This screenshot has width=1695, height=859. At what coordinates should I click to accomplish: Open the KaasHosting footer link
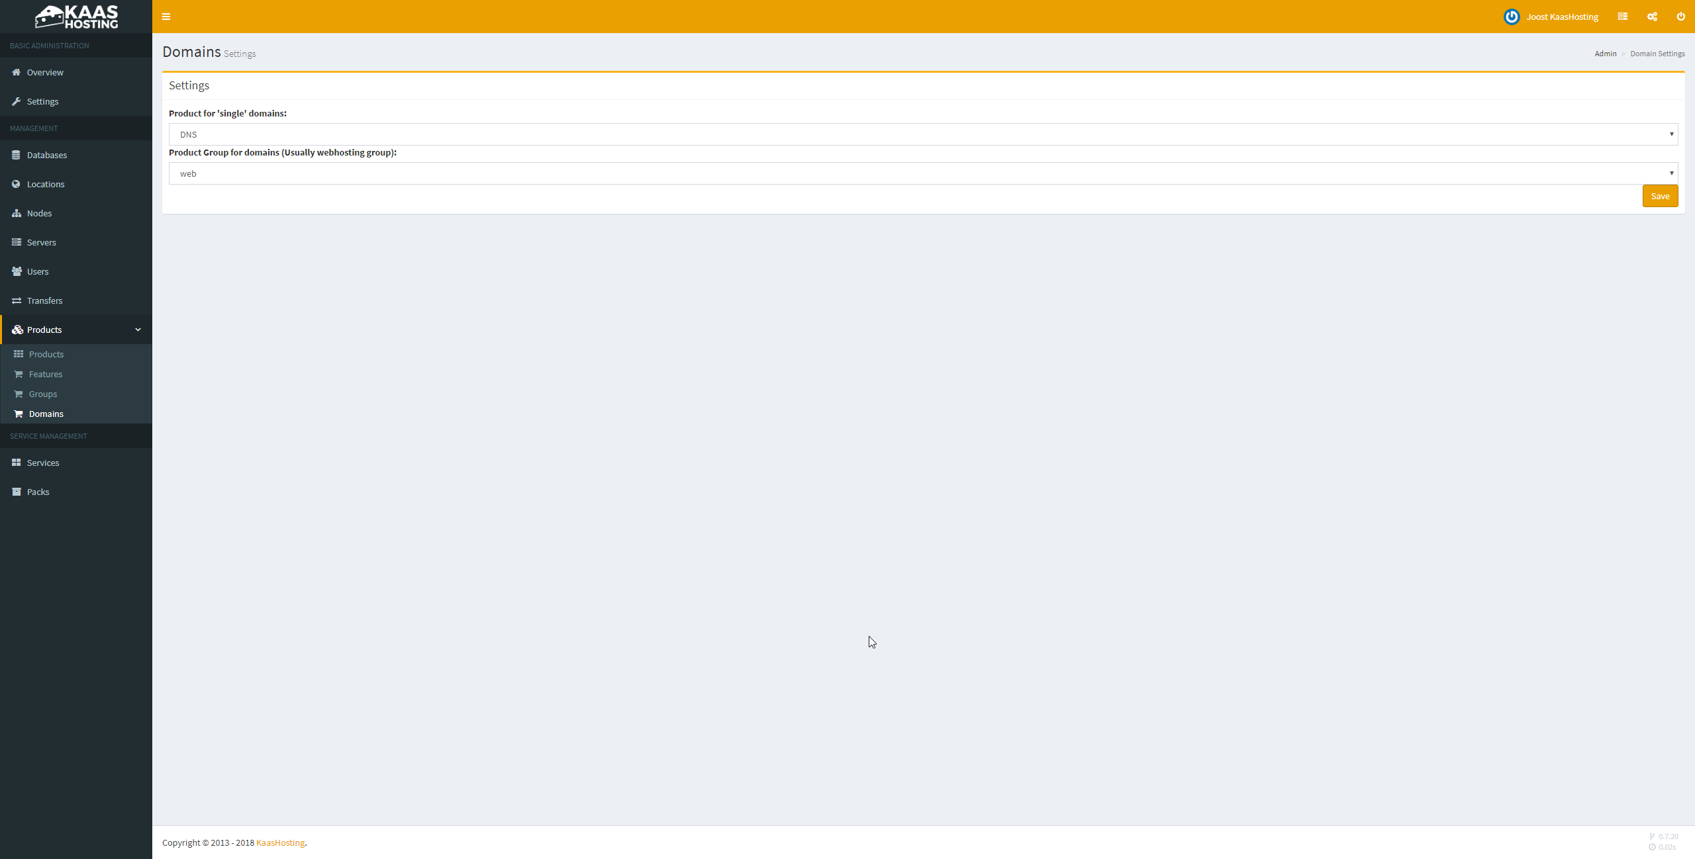click(x=280, y=842)
